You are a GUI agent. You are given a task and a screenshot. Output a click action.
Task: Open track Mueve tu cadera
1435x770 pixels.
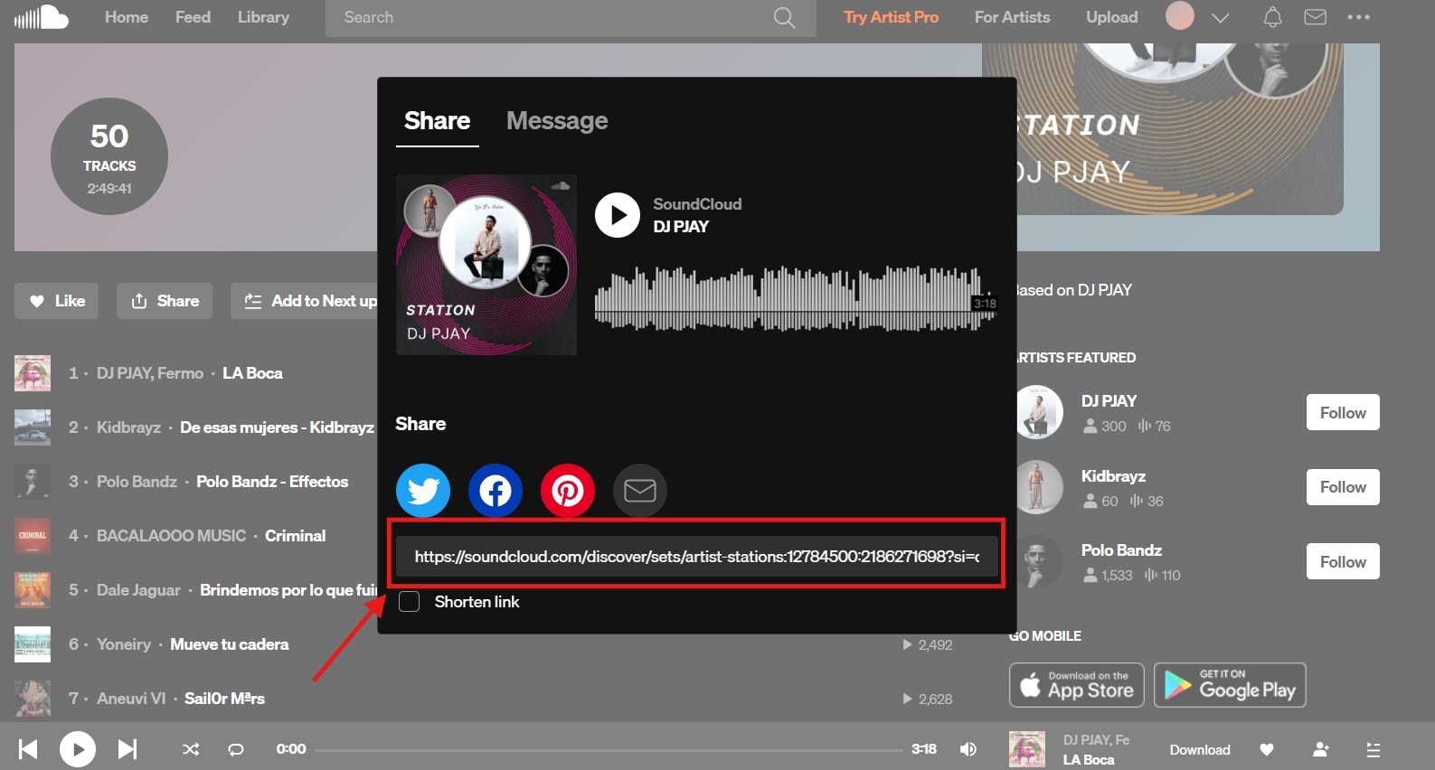click(x=230, y=644)
